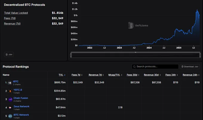
Task: Open the YBTC.B protocol link
Action: [x=18, y=90]
